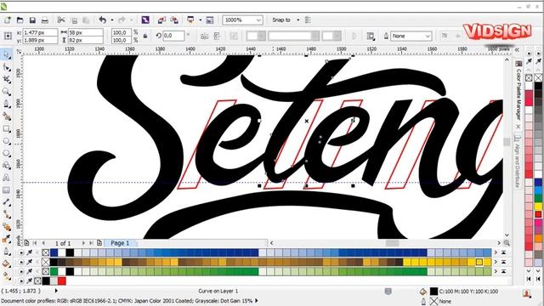Open the flyout menu of the blue palette row
The width and height of the screenshot is (544, 306).
(x=21, y=252)
